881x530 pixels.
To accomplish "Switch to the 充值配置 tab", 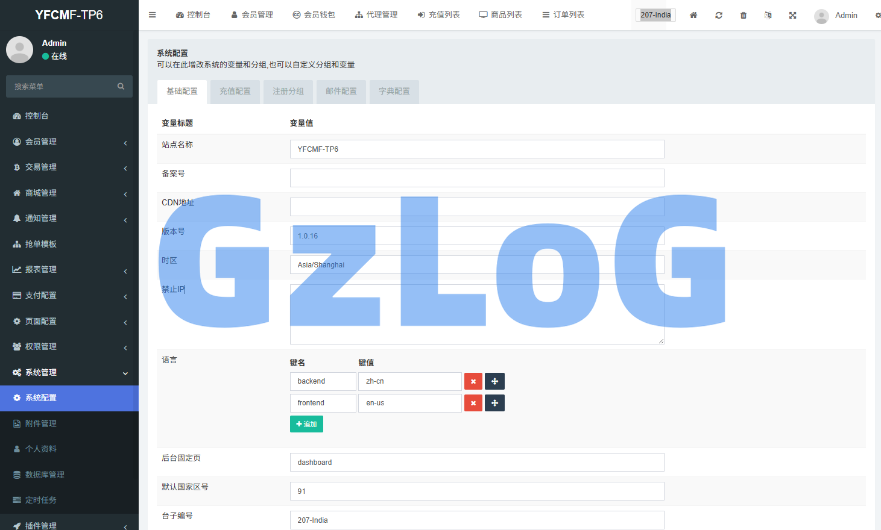I will pos(235,92).
